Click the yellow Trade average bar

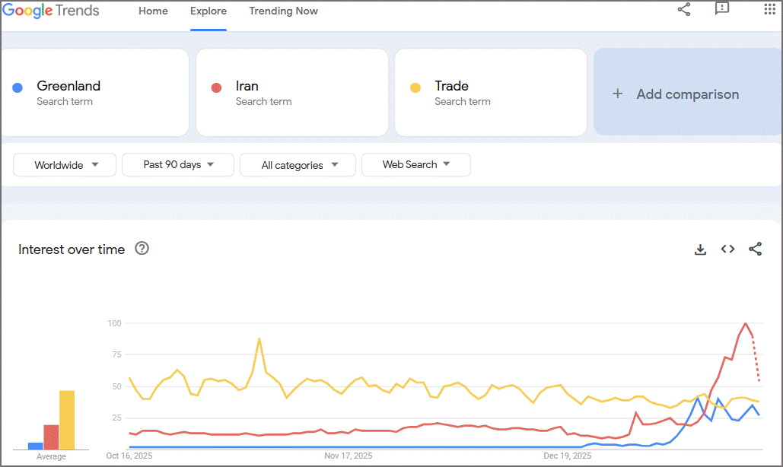pos(67,420)
